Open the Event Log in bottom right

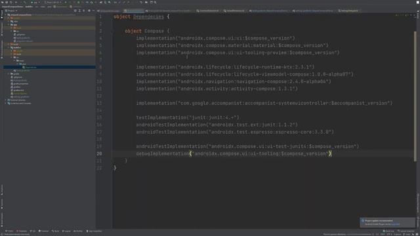click(388, 231)
